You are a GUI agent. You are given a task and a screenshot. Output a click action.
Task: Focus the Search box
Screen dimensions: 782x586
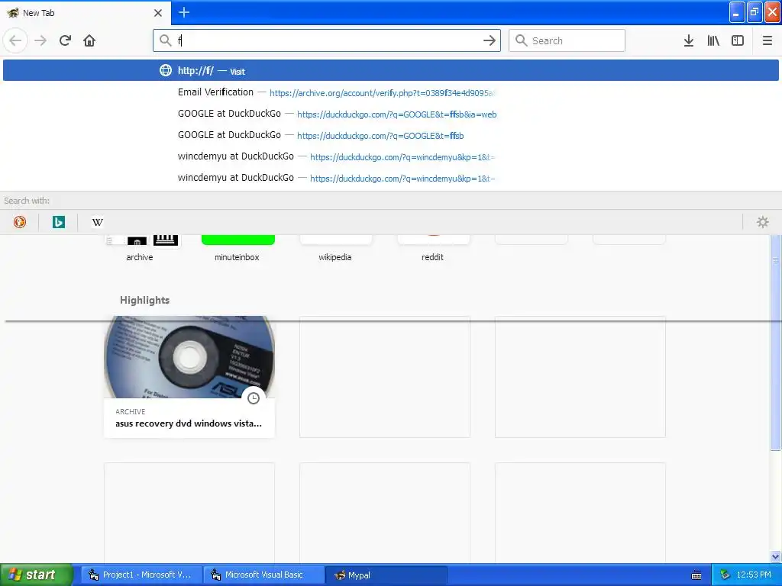tap(567, 40)
